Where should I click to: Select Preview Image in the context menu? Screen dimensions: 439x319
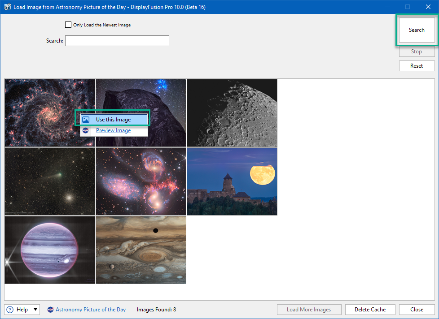pos(113,130)
